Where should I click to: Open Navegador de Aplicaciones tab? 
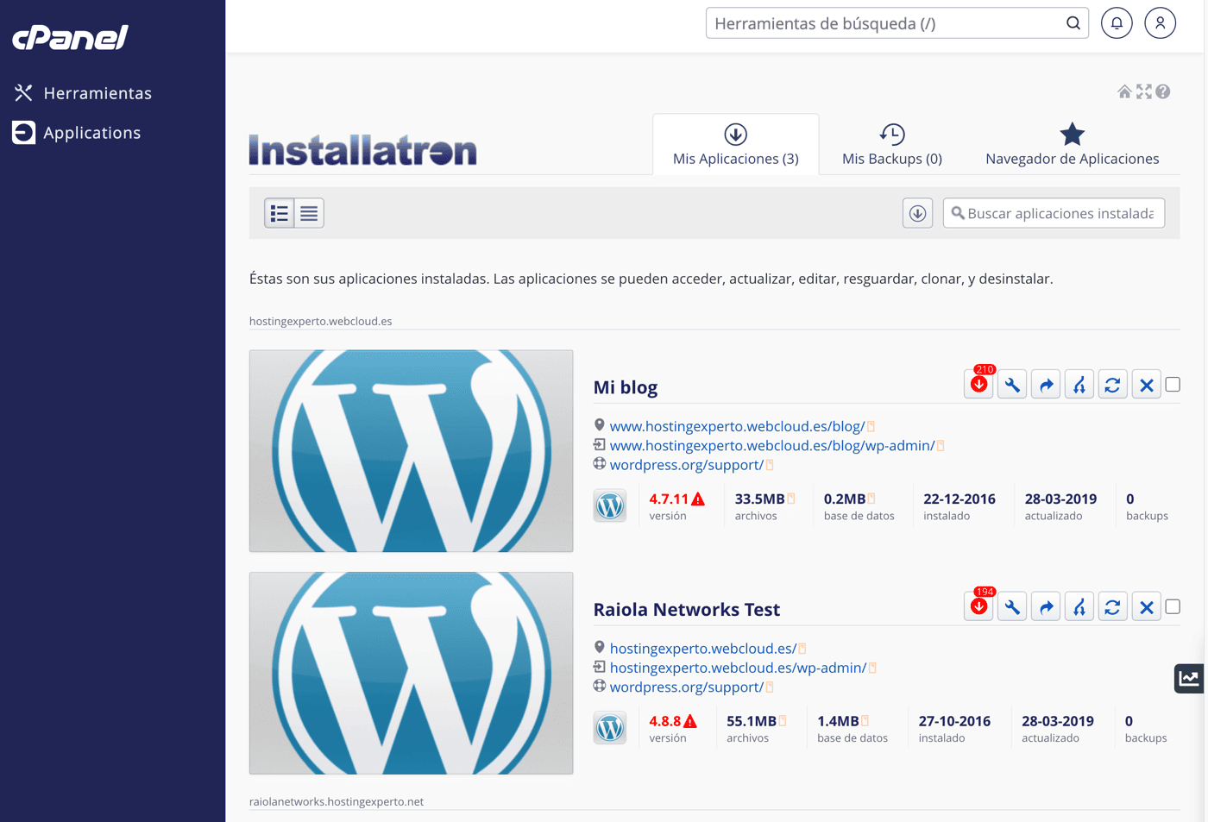1073,144
